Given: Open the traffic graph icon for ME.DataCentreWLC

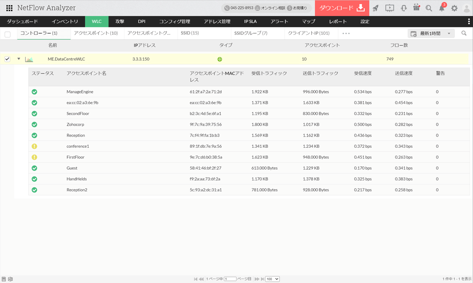Looking at the screenshot, I should 29,59.
